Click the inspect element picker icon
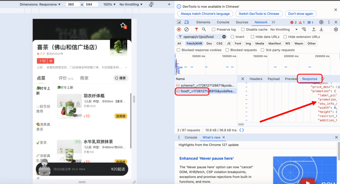Viewport: 340px width, 184px height. (x=179, y=22)
